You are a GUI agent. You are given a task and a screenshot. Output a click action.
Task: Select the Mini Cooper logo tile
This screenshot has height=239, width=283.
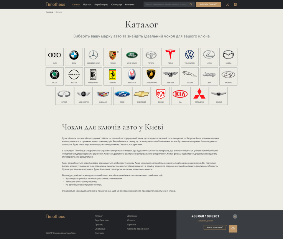click(x=83, y=96)
